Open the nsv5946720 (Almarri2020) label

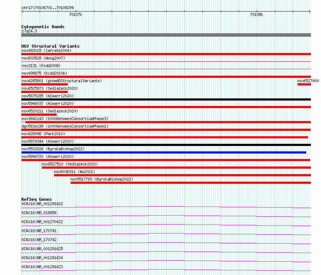point(48,156)
